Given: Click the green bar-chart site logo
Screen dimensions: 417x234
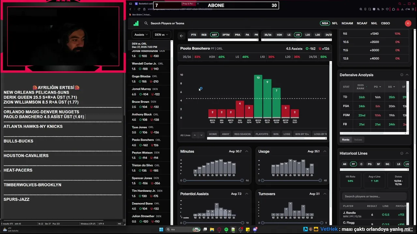Looking at the screenshot, I should tap(136, 23).
